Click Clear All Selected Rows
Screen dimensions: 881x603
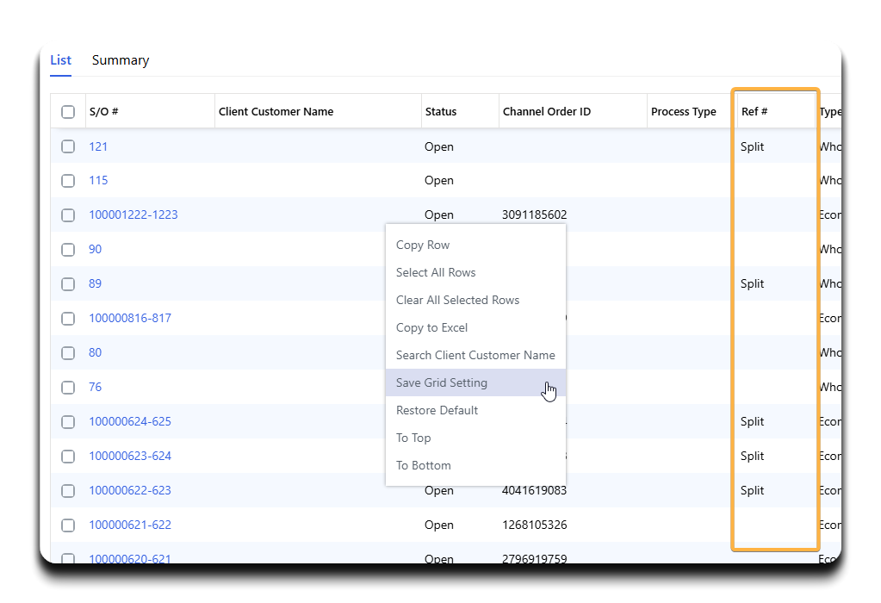[457, 301]
